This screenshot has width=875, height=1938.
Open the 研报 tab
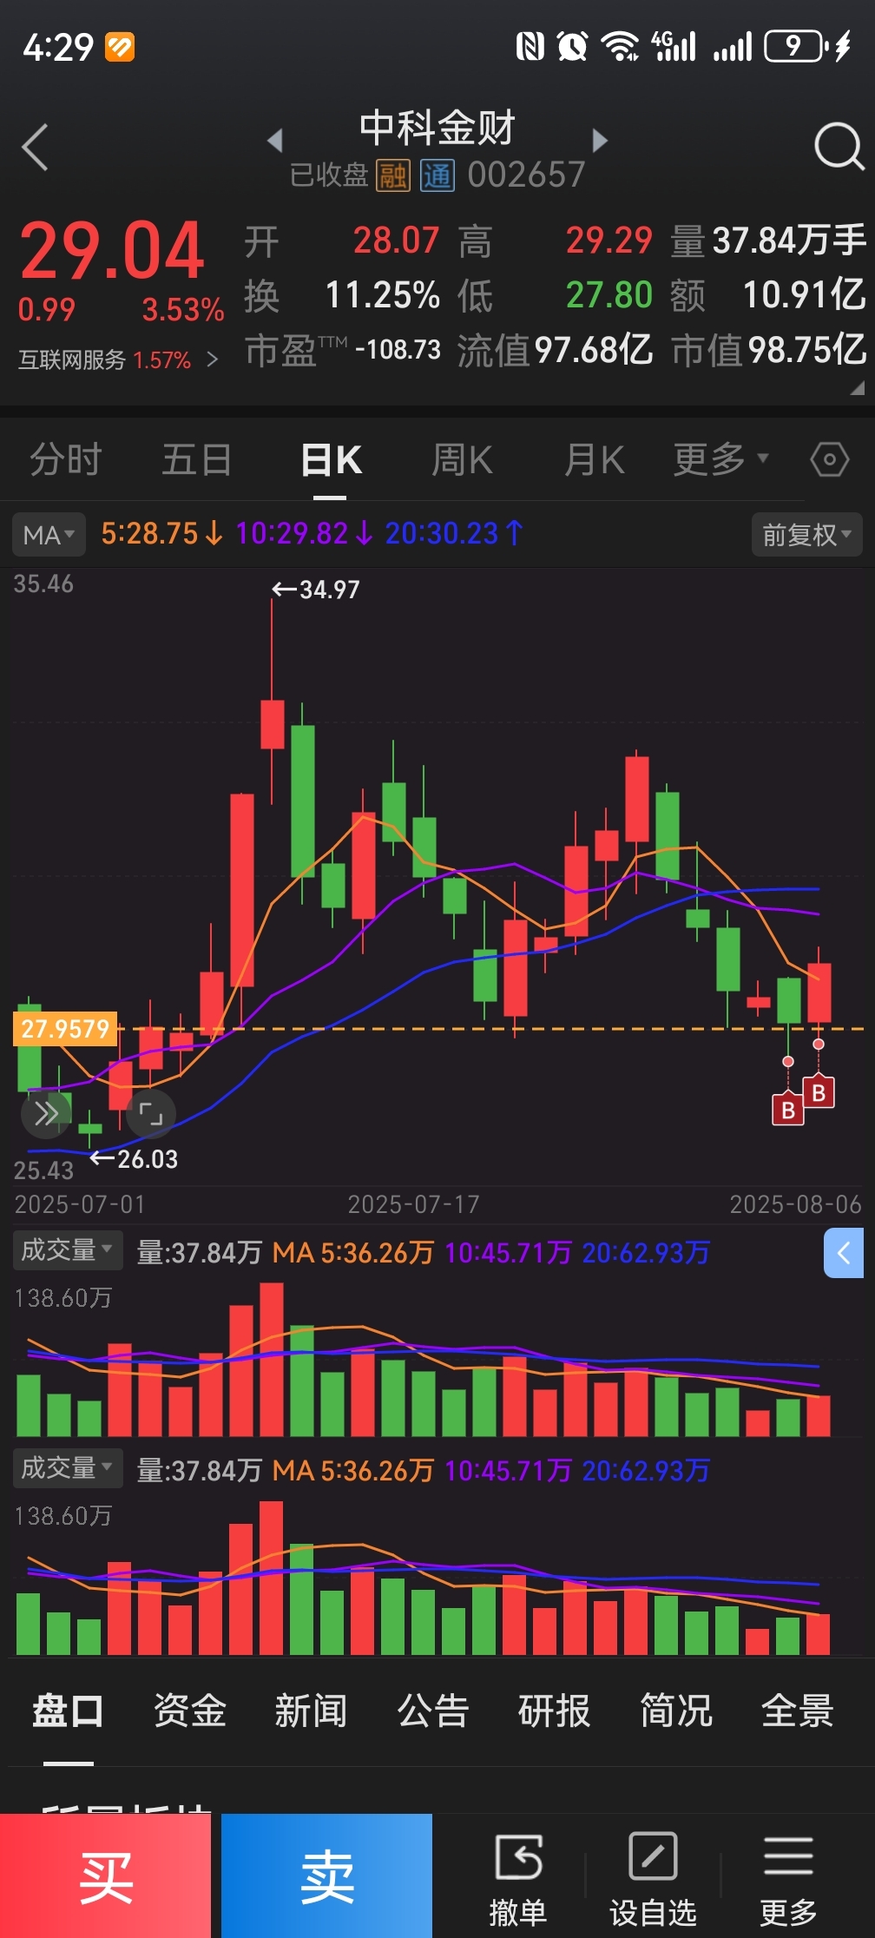click(554, 1711)
